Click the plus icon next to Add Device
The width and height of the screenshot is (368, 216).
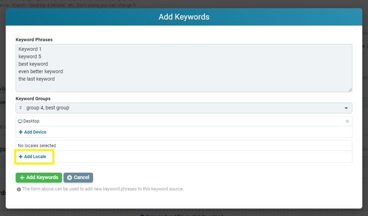20,132
